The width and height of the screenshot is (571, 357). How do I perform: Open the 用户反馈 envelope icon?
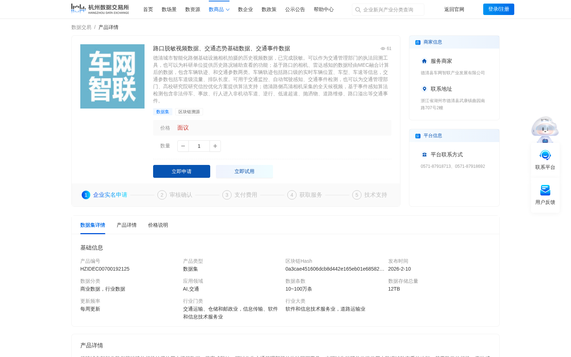coord(545,190)
